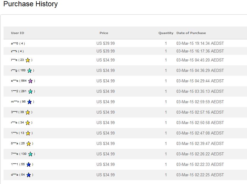Click the Purchase History heading
This screenshot has height=184, width=247.
click(x=31, y=4)
